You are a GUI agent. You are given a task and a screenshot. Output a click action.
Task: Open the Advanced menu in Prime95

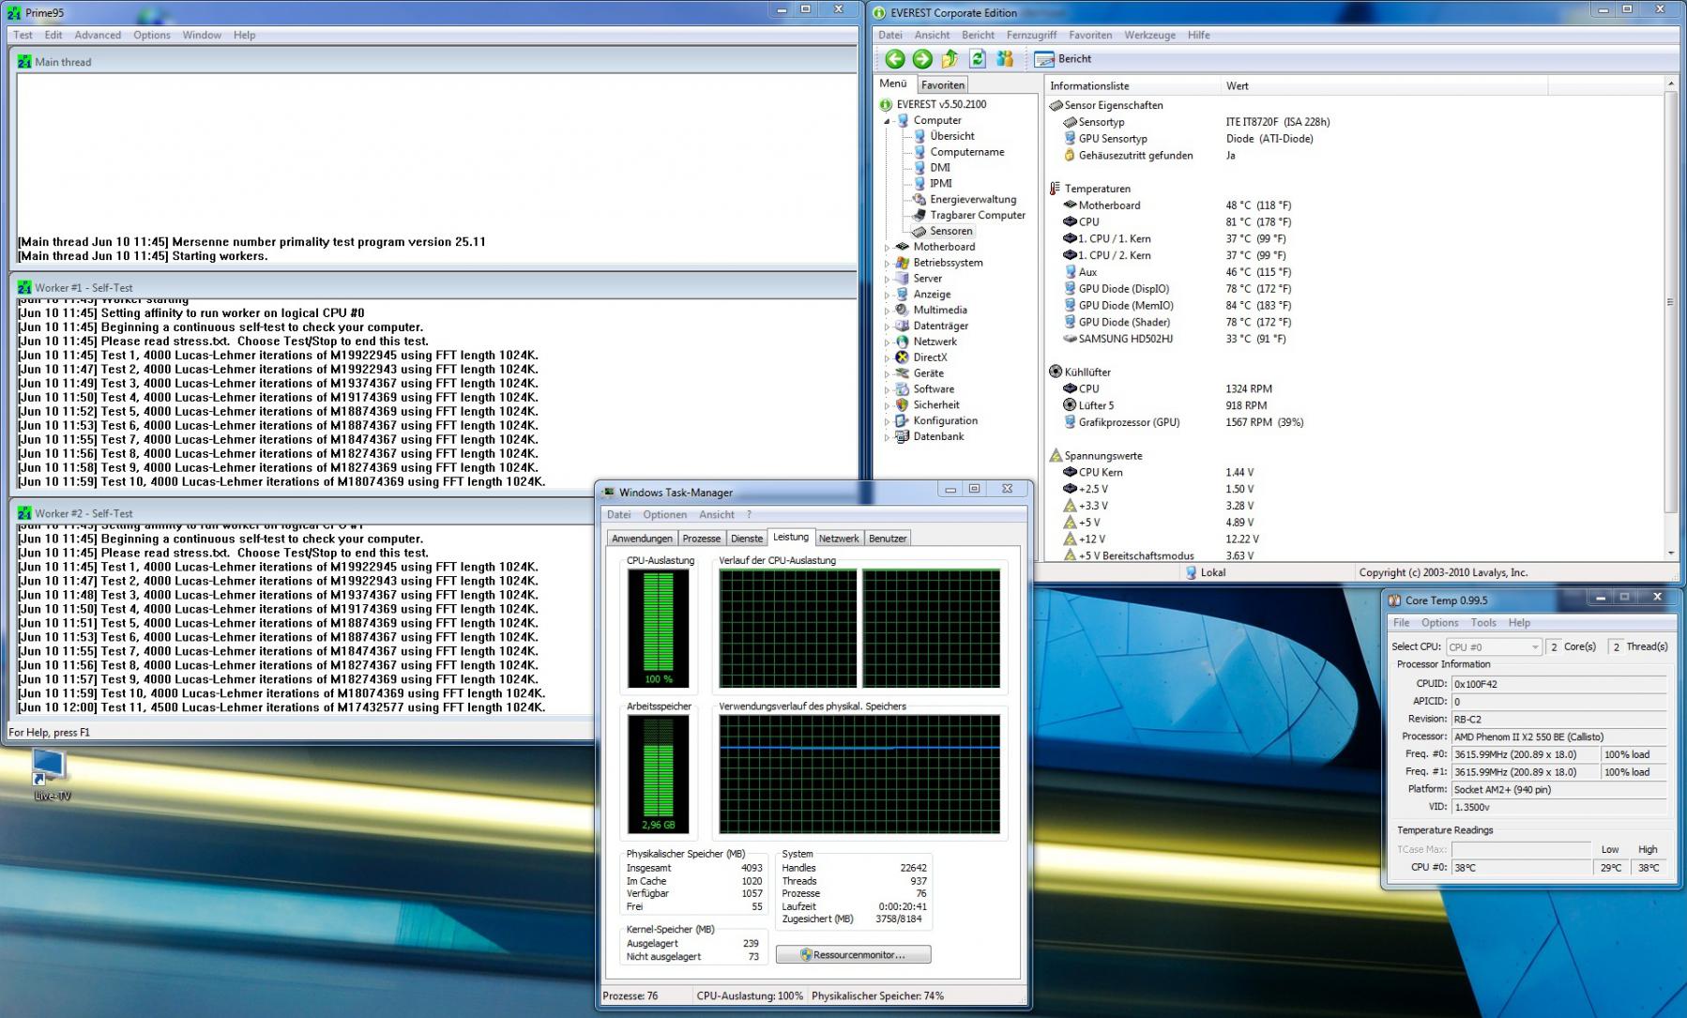(98, 35)
